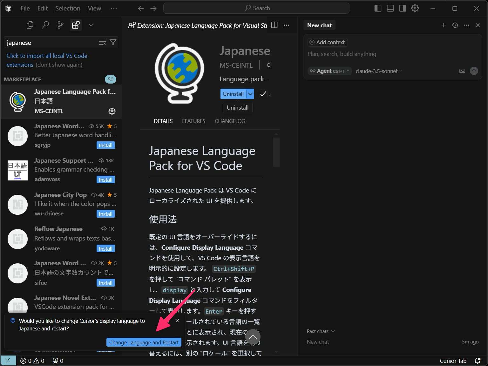This screenshot has height=366, width=488.
Task: Click the Cursor Tab status item
Action: point(453,361)
